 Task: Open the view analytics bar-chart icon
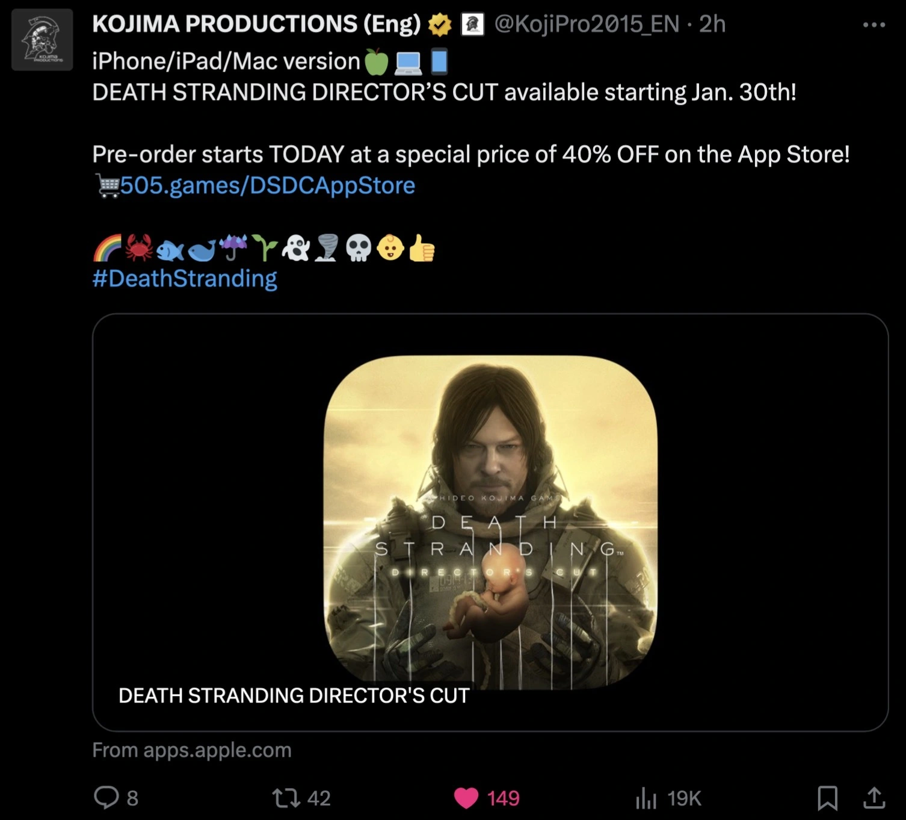pos(646,798)
